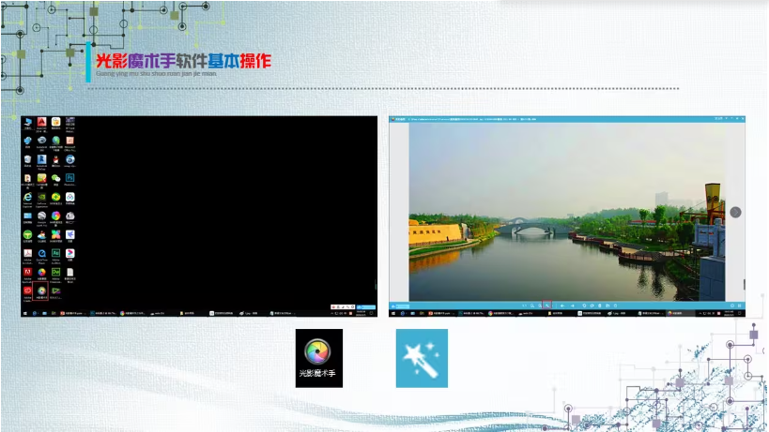The width and height of the screenshot is (769, 432).
Task: Open the Adobe Dreamweaver Dw shortcut
Action: coord(56,274)
